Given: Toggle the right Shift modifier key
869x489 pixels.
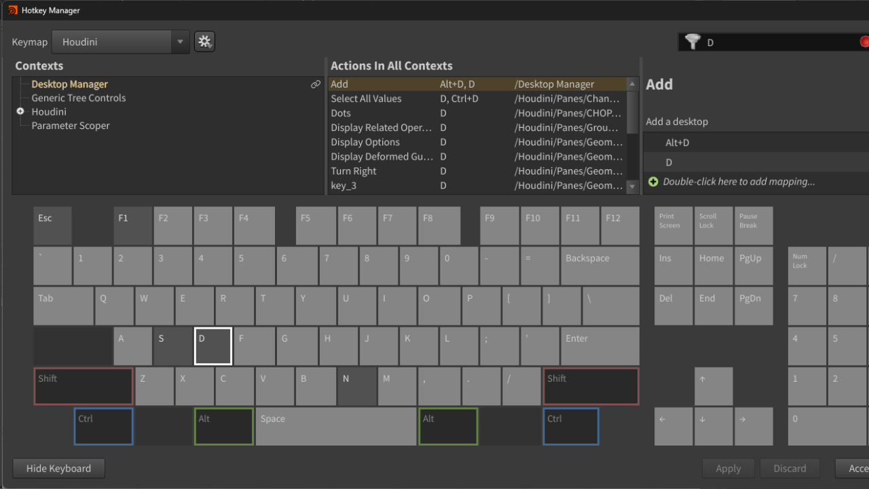Looking at the screenshot, I should point(591,386).
